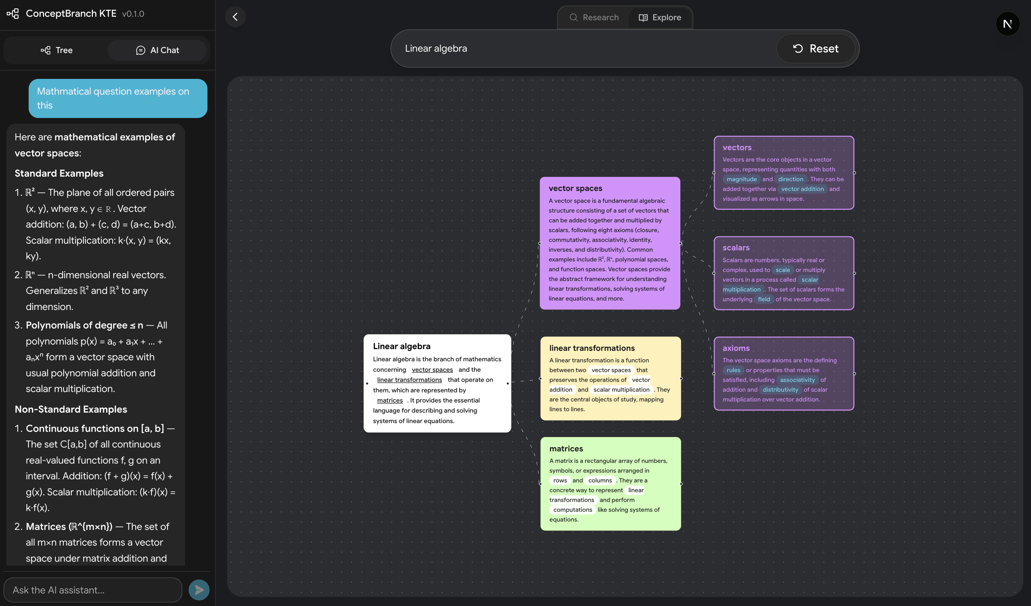Click the Reset button

816,49
